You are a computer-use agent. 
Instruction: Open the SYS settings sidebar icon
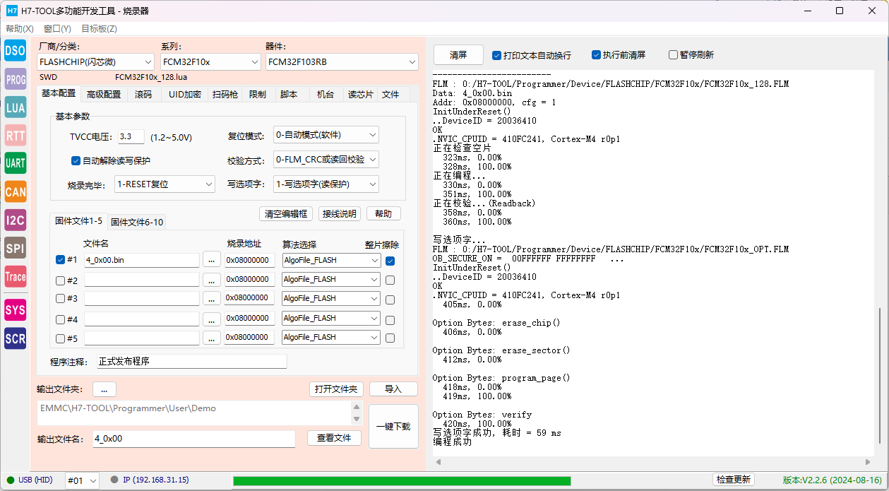coord(16,309)
